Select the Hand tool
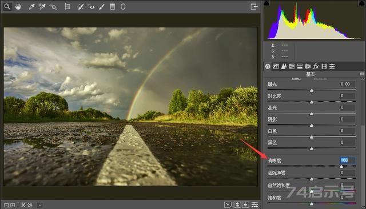Image resolution: width=366 pixels, height=209 pixels. pyautogui.click(x=18, y=6)
